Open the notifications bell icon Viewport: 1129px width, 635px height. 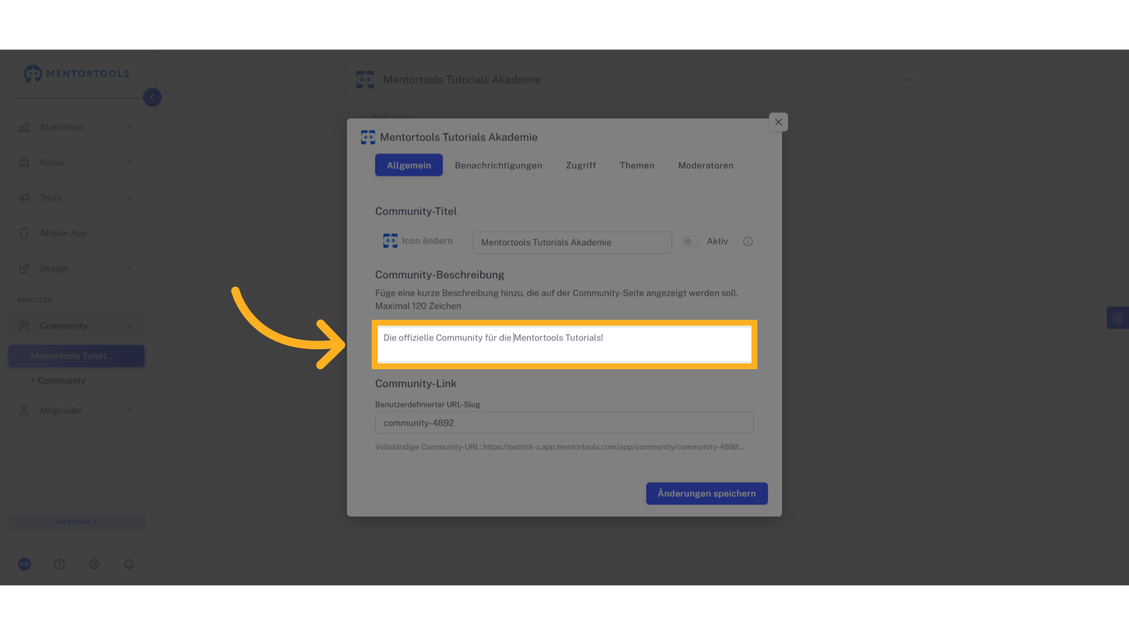point(129,564)
